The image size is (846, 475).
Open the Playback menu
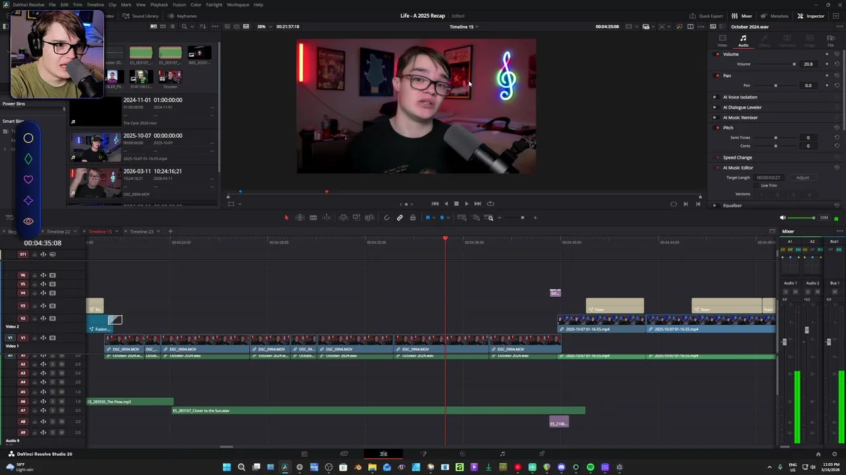(159, 5)
